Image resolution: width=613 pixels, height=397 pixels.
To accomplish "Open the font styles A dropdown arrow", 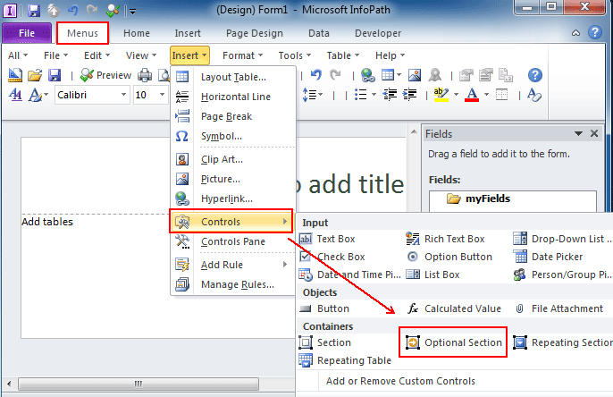I will coord(46,95).
